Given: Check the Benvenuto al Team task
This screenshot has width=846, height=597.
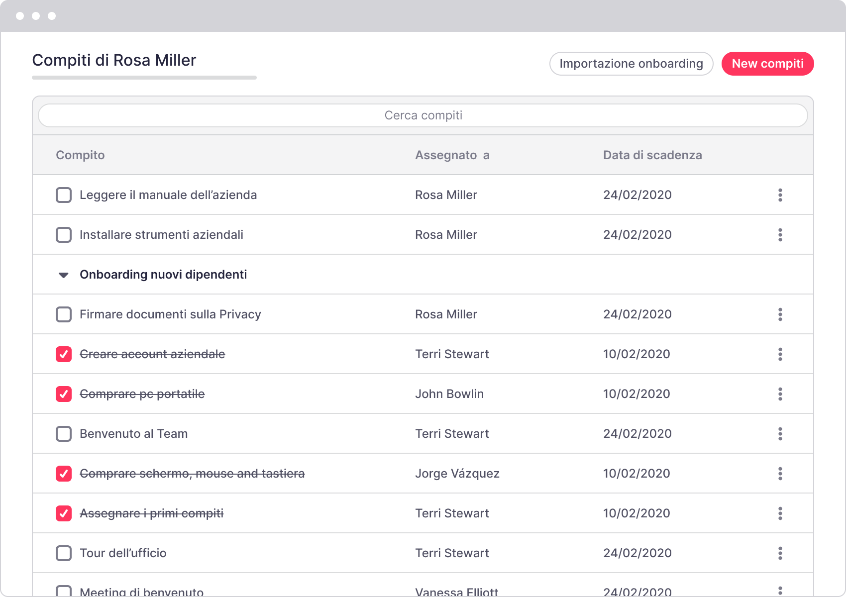Looking at the screenshot, I should (x=64, y=434).
